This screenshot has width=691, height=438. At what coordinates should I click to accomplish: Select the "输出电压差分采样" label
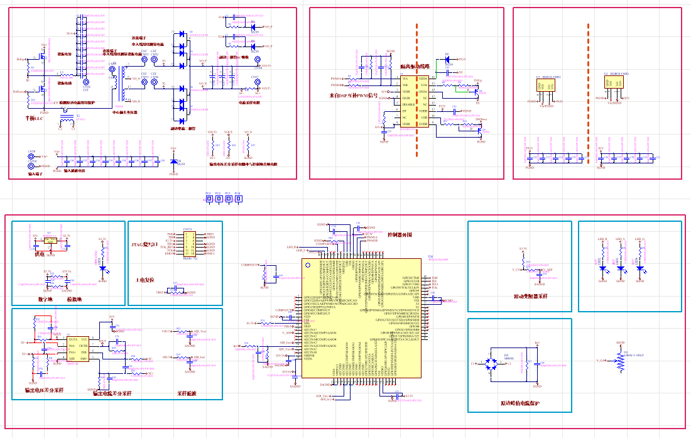(45, 390)
